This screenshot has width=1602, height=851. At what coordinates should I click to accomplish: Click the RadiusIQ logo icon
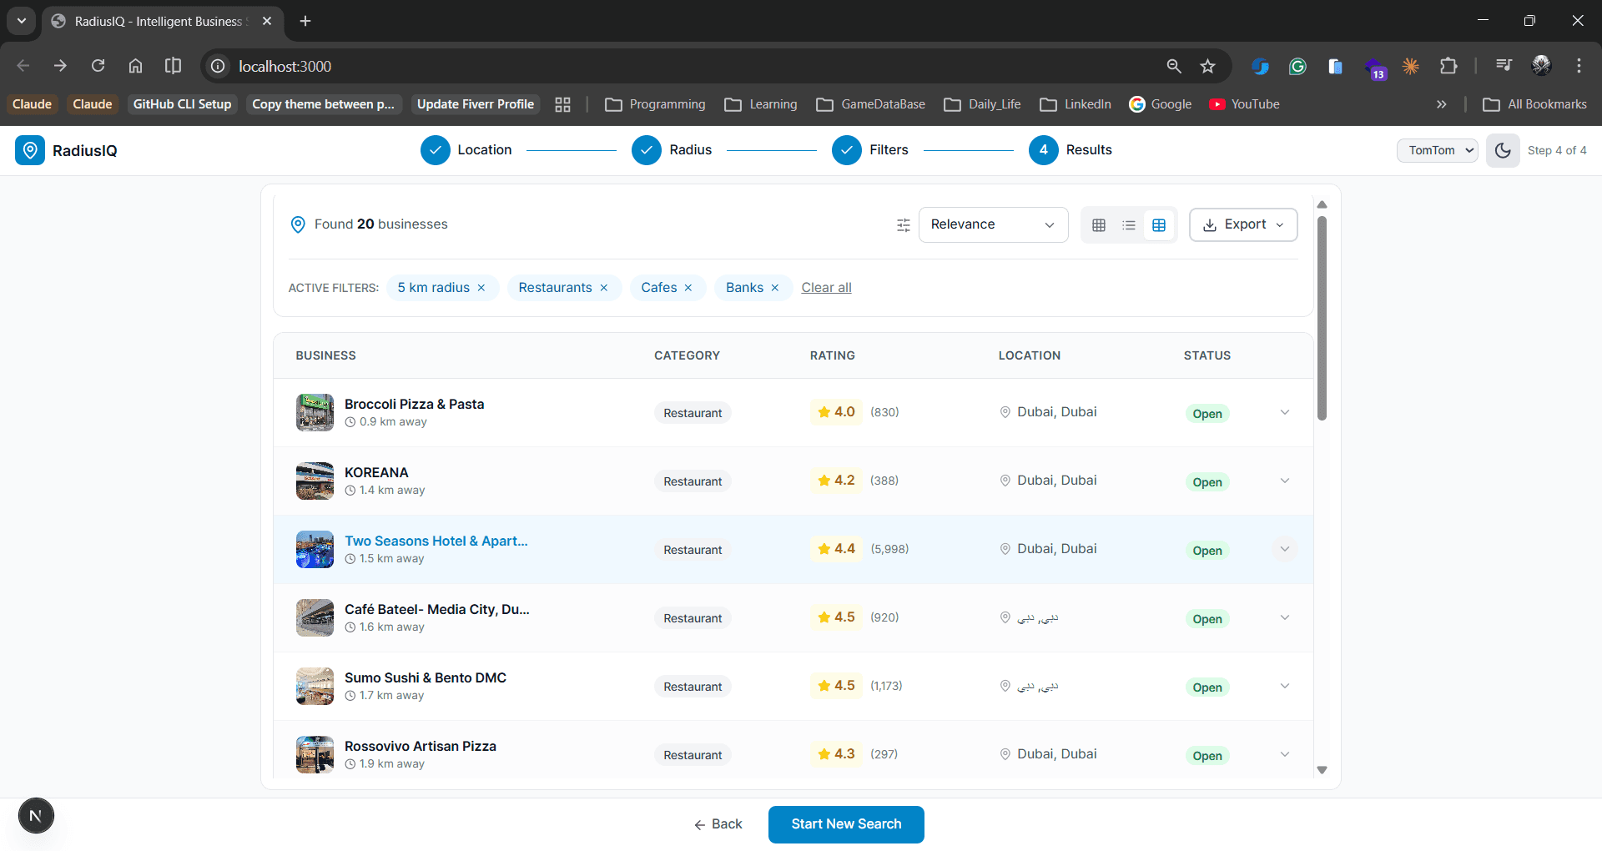point(30,150)
